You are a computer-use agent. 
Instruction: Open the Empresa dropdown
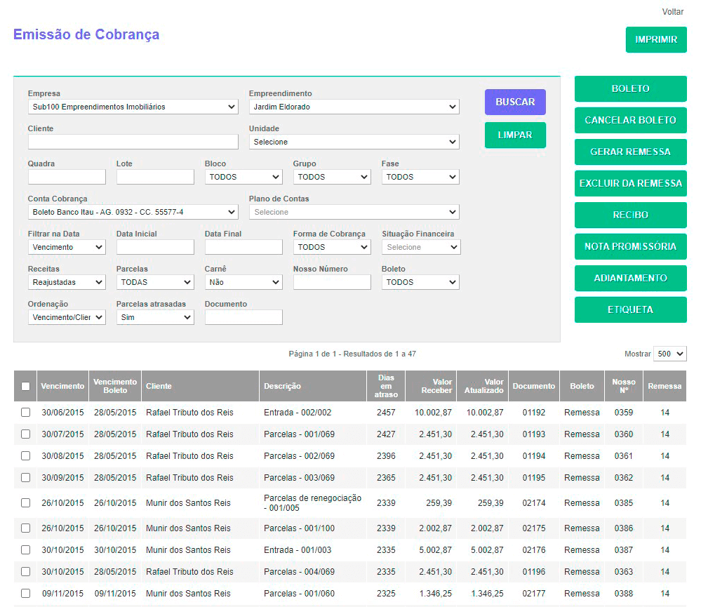(x=133, y=107)
